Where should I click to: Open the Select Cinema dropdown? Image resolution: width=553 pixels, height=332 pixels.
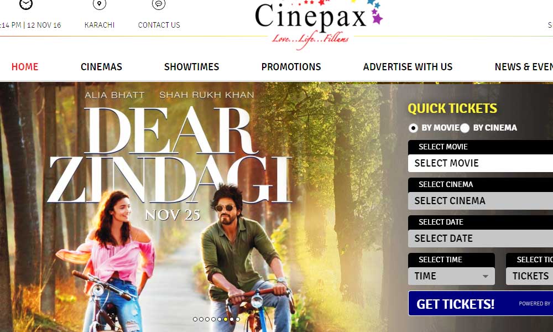point(481,201)
